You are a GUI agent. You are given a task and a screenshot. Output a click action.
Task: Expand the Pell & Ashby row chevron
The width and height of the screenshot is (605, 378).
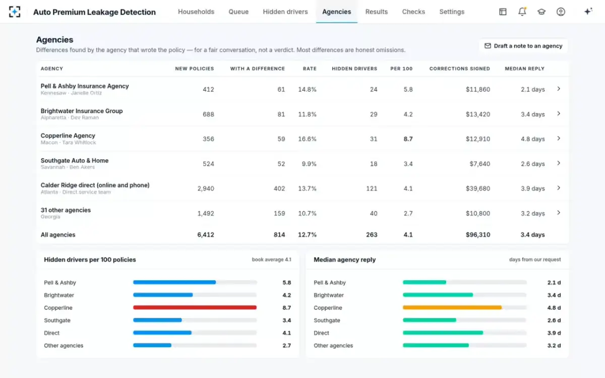pos(559,89)
